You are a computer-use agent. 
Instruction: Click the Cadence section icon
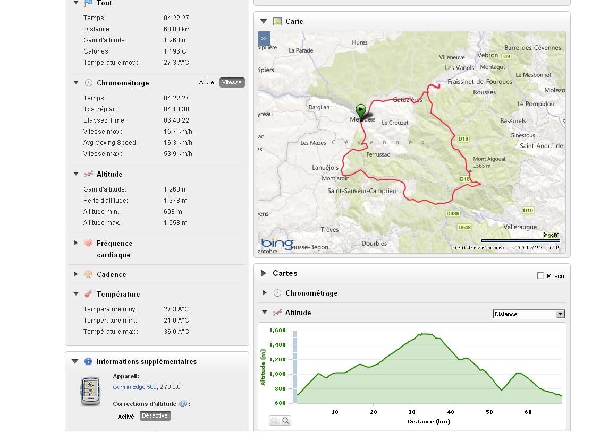click(x=88, y=274)
